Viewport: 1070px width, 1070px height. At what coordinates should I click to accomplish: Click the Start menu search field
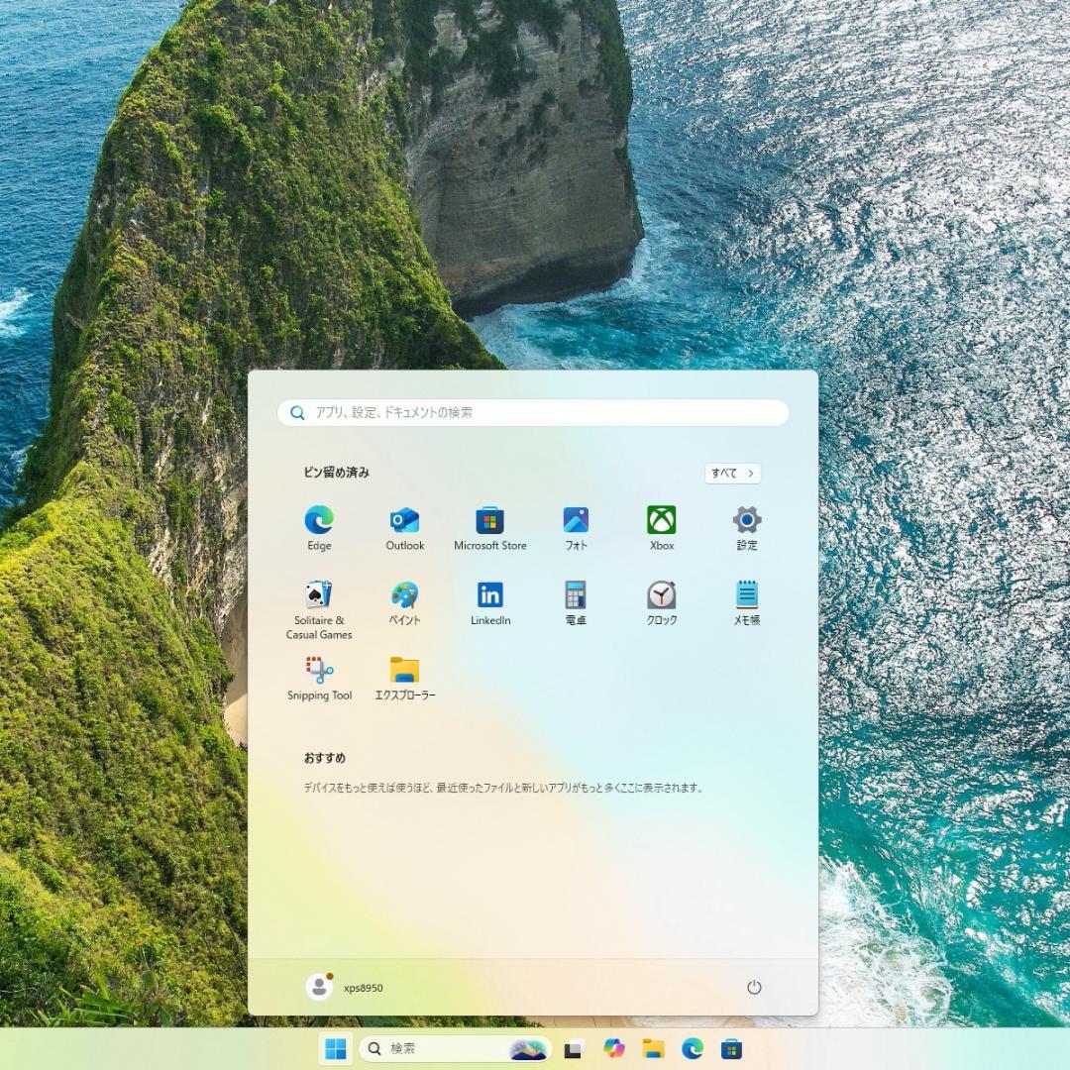click(x=533, y=413)
